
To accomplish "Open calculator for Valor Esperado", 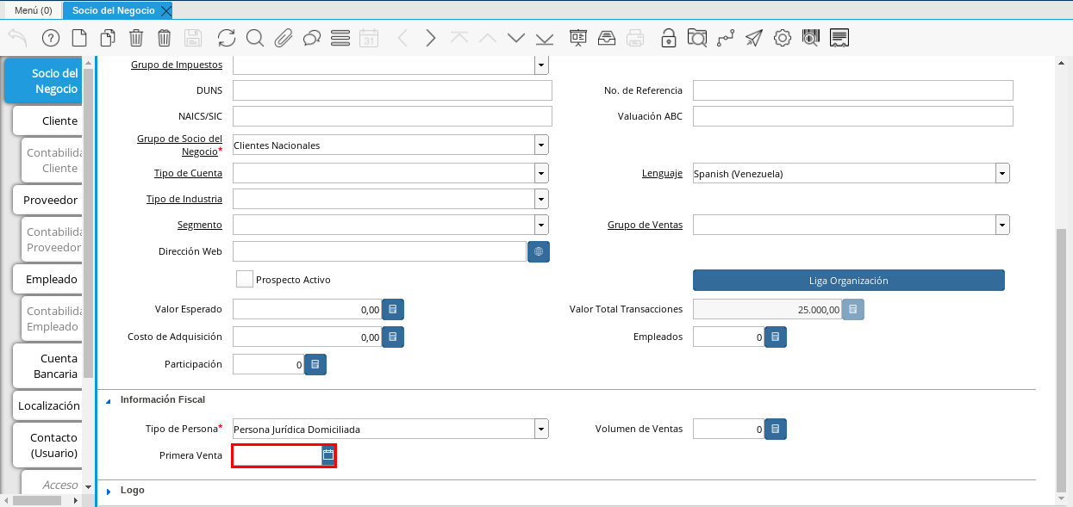I will (x=393, y=310).
